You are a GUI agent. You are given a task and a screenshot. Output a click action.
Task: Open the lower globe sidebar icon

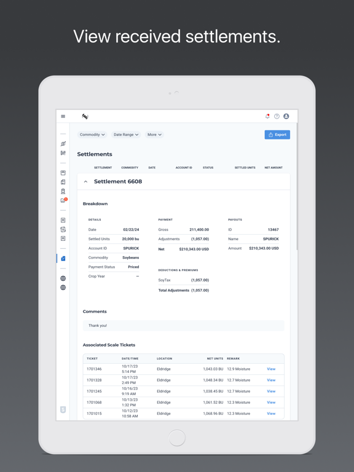click(63, 288)
